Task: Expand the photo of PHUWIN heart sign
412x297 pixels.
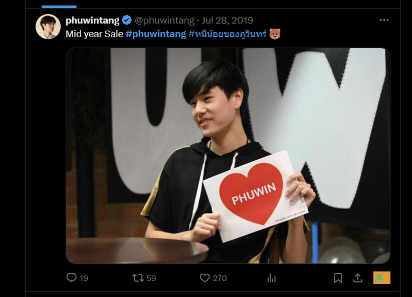Action: click(x=228, y=156)
